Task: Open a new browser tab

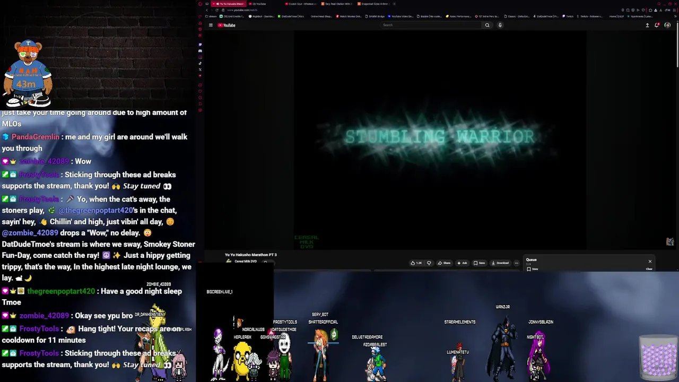Action: tap(394, 4)
